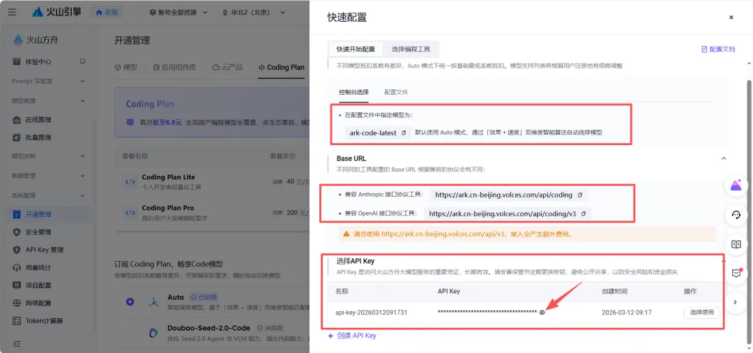
Task: Click the 火山引擎 logo
Action: 56,12
